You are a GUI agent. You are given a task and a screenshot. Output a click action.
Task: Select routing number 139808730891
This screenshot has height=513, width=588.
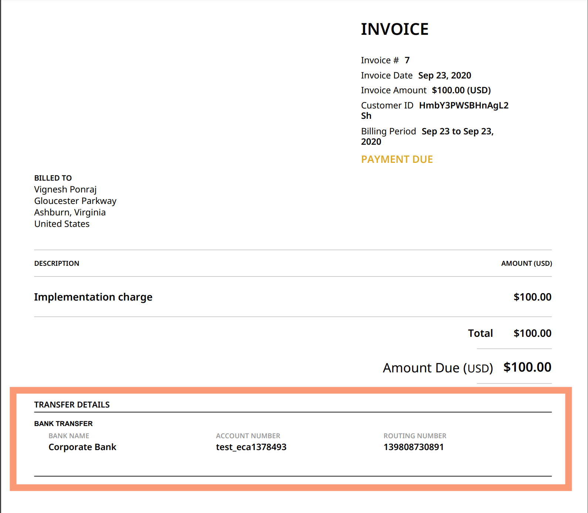[x=413, y=447]
